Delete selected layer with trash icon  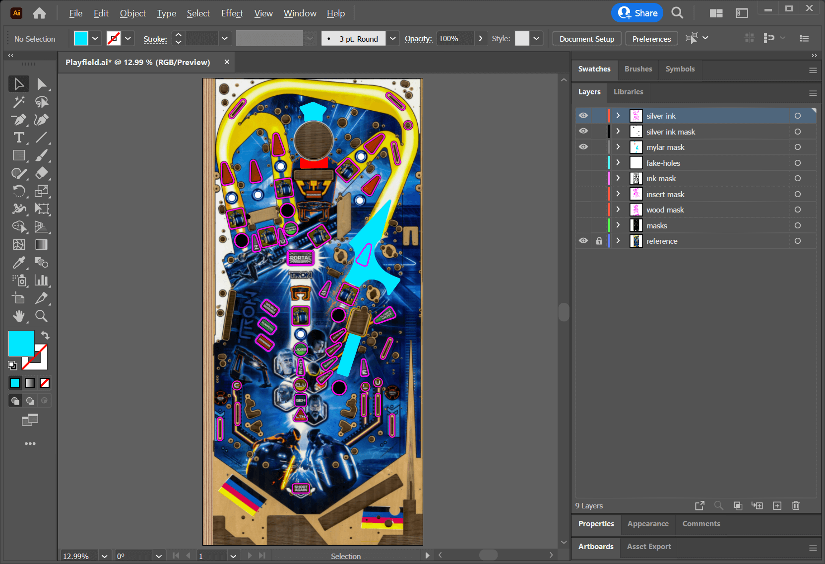pos(796,505)
